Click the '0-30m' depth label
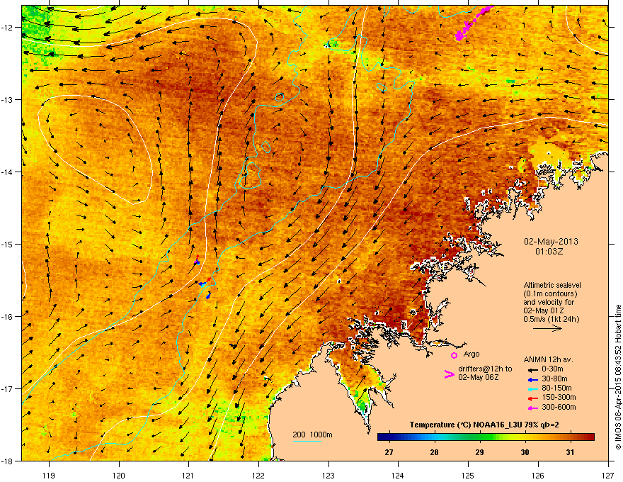The height and width of the screenshot is (482, 623). pyautogui.click(x=552, y=369)
